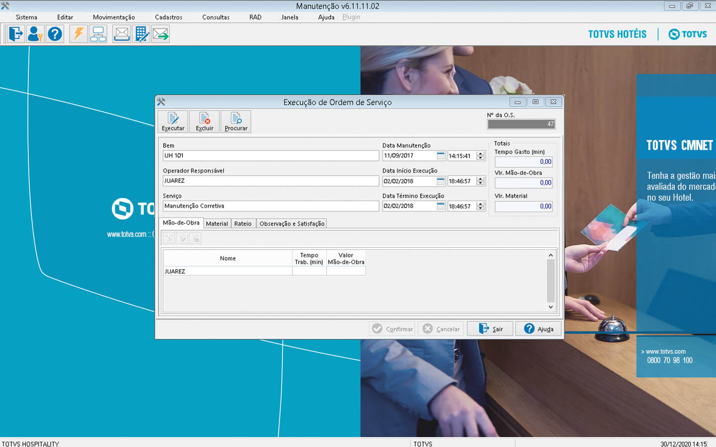Open the building with pencil icon
The width and height of the screenshot is (716, 447).
[141, 34]
